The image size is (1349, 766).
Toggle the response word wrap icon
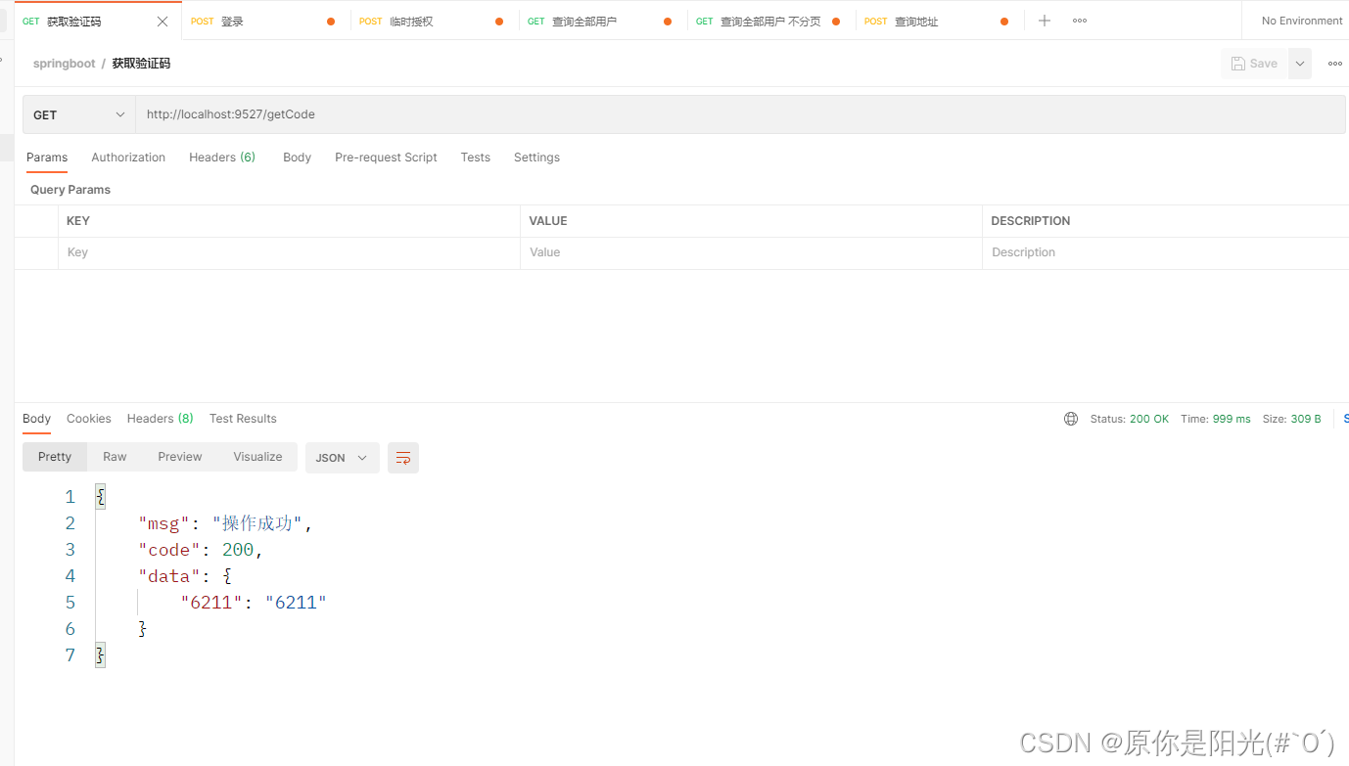403,458
